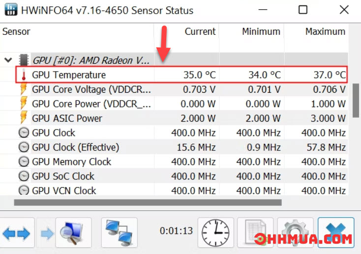The image size is (361, 254).
Task: Click the clock face reset timer button
Action: click(216, 232)
